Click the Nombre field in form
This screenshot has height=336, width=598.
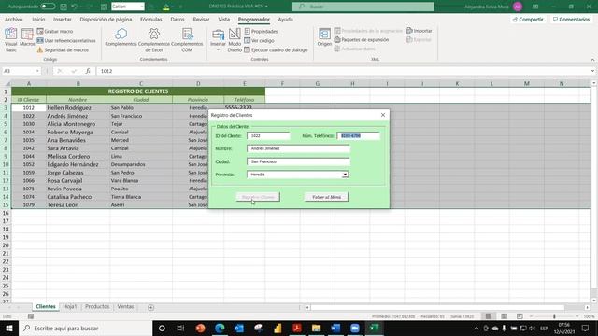click(298, 148)
